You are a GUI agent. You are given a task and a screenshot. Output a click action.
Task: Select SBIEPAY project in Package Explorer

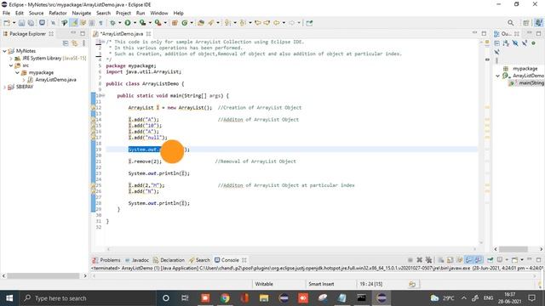(x=25, y=87)
